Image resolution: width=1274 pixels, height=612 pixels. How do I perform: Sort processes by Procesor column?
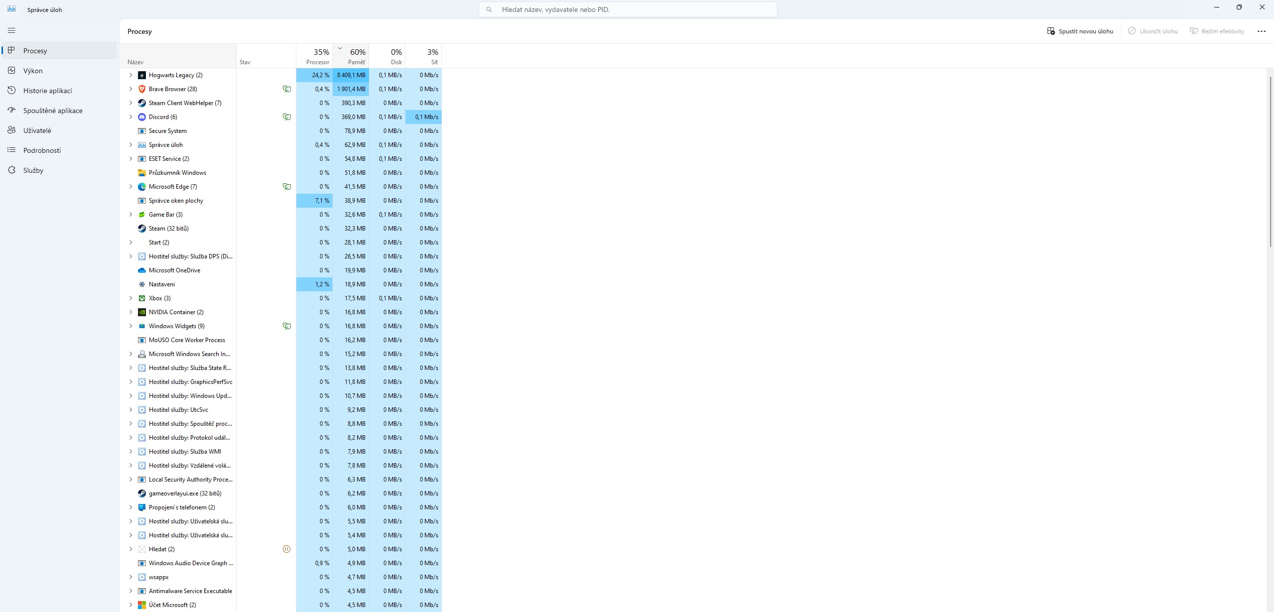tap(315, 56)
